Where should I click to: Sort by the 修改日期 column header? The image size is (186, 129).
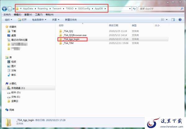tap(113, 25)
